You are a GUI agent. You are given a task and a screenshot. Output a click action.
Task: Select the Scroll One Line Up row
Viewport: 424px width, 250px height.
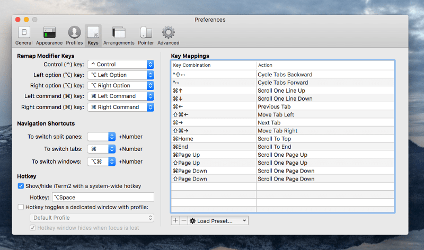tap(283, 91)
